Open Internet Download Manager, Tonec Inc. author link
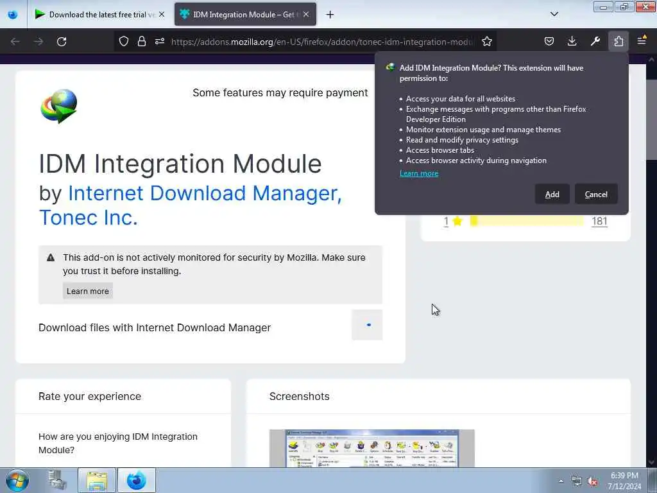 pos(190,205)
